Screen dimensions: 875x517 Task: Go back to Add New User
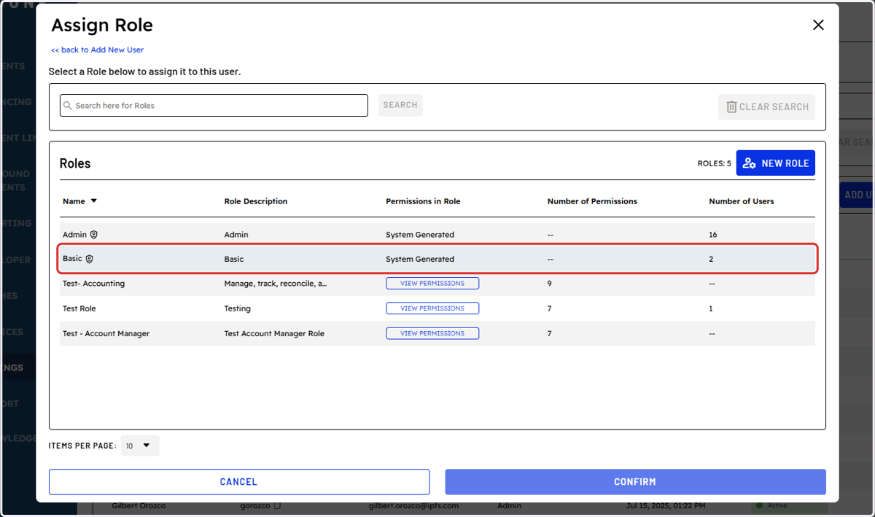point(98,50)
